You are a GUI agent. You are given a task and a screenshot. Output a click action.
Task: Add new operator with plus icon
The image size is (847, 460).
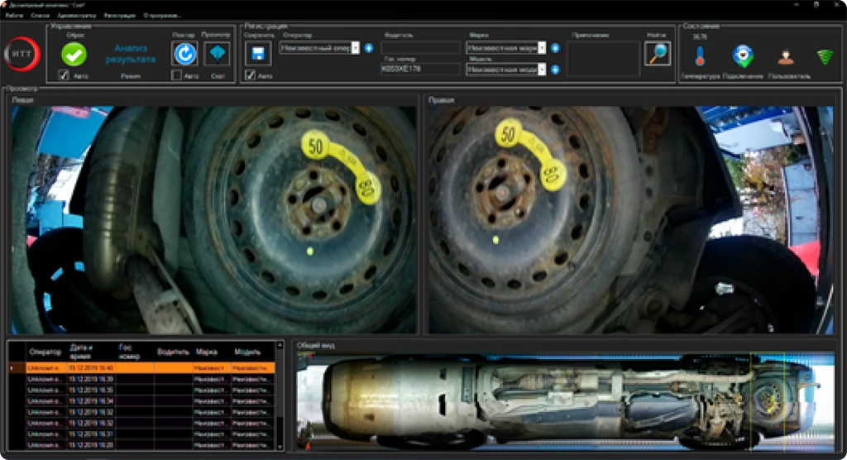coord(368,48)
